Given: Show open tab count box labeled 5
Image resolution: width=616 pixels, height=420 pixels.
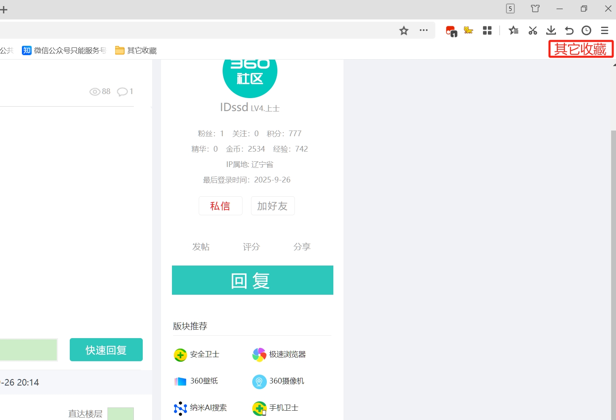Looking at the screenshot, I should pos(511,9).
